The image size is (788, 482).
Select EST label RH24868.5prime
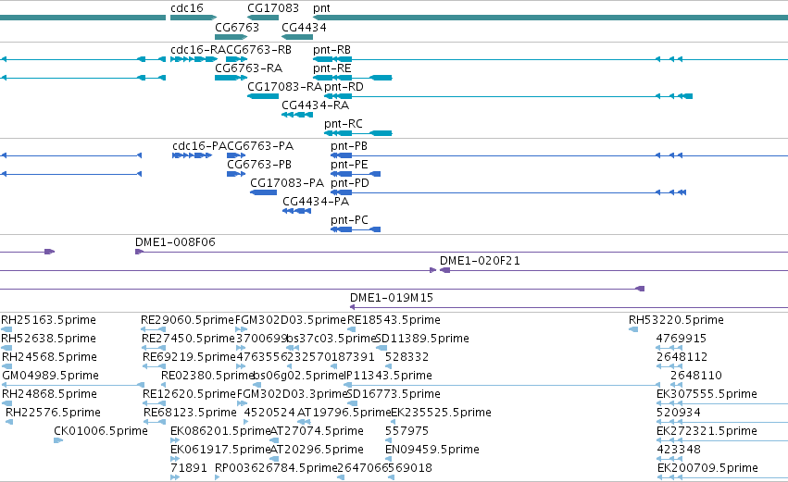click(49, 395)
